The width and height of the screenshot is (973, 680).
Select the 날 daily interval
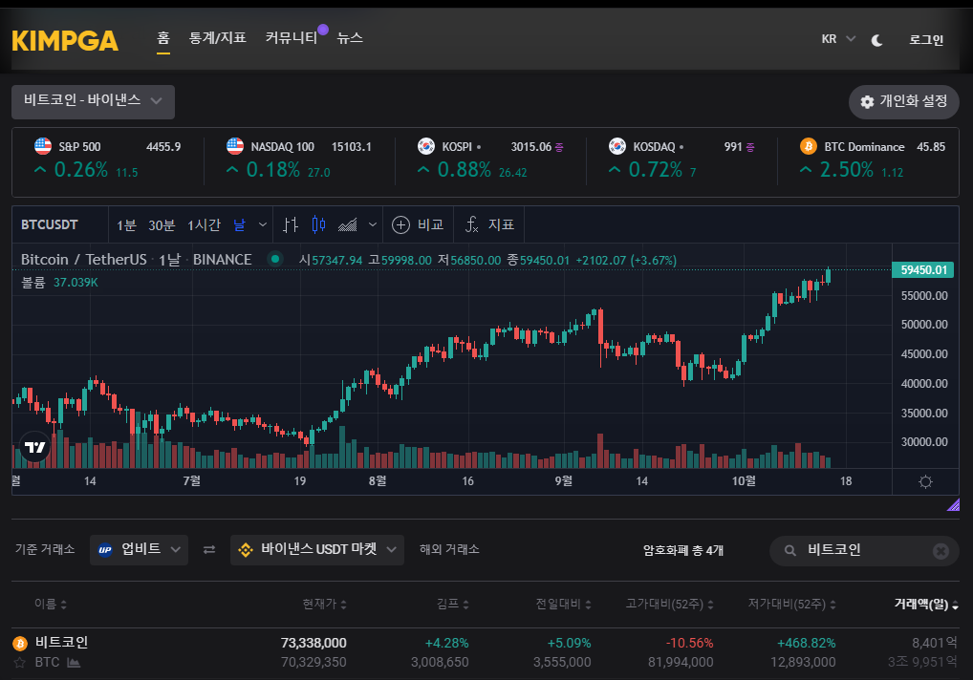click(x=240, y=225)
